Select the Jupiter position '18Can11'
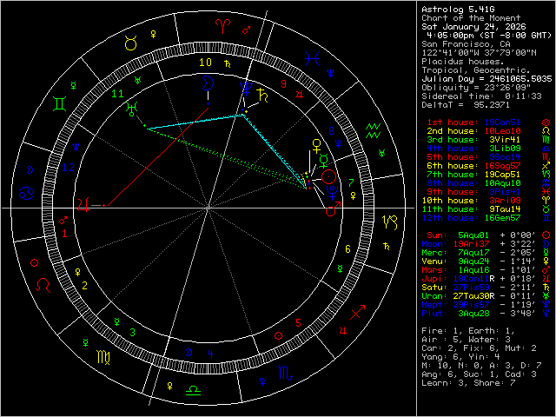Screen dimensions: 556x417 [x=471, y=279]
